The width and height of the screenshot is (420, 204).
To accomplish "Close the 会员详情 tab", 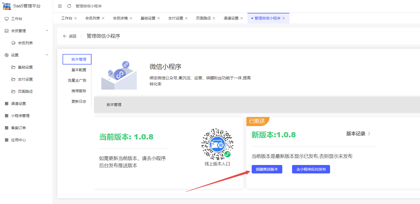I will [131, 18].
